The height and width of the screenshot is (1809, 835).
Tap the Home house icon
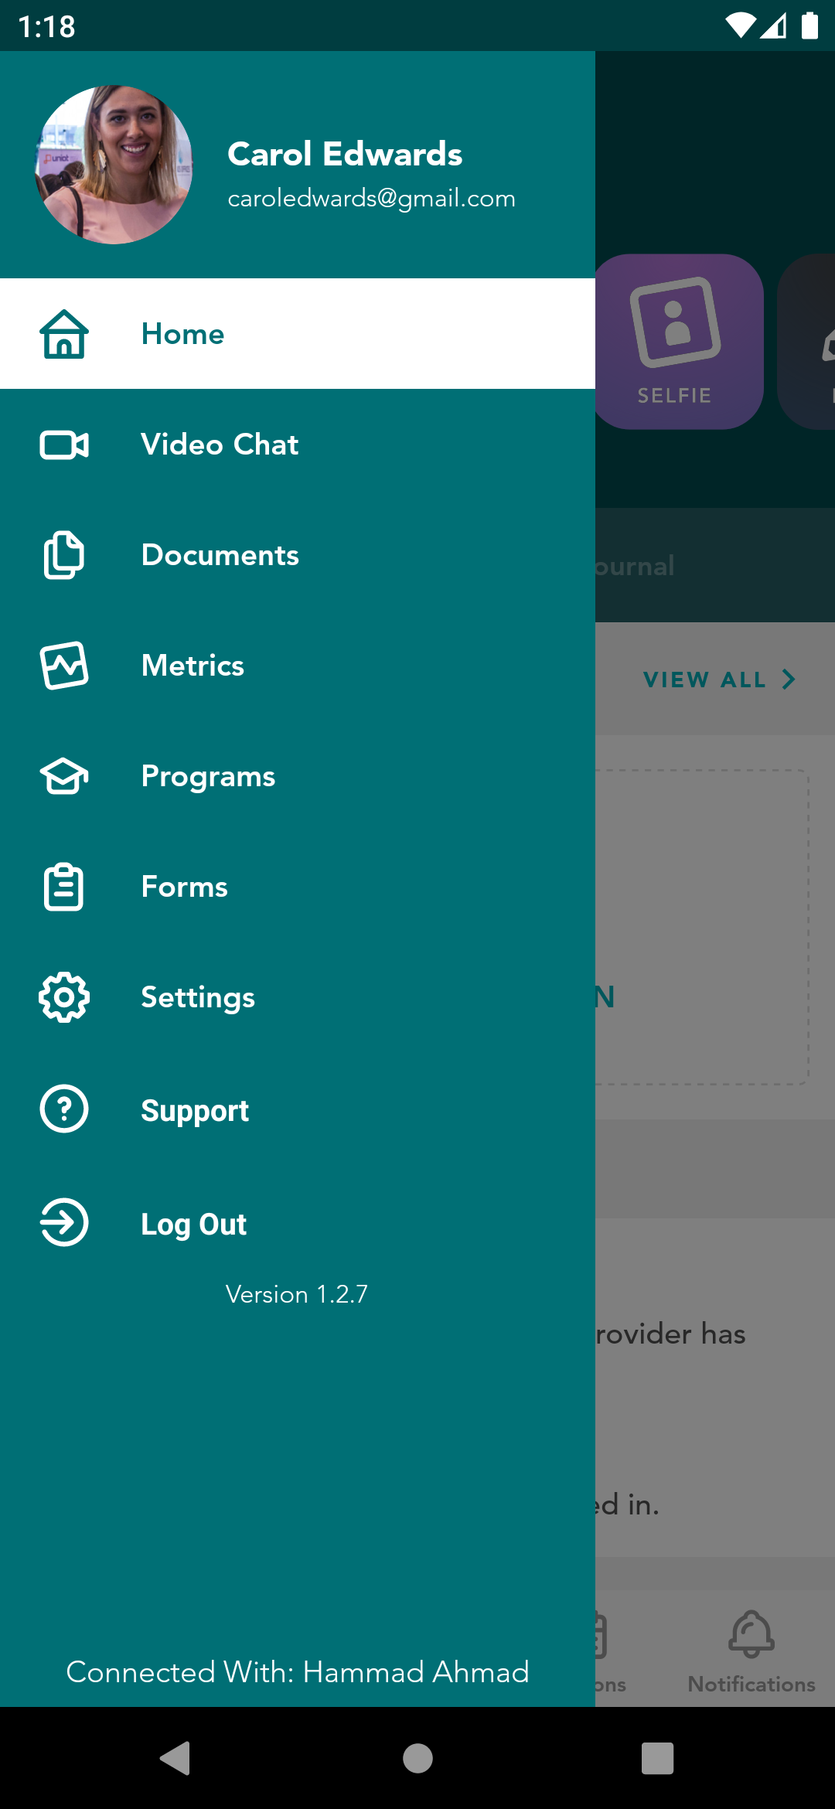(x=64, y=334)
